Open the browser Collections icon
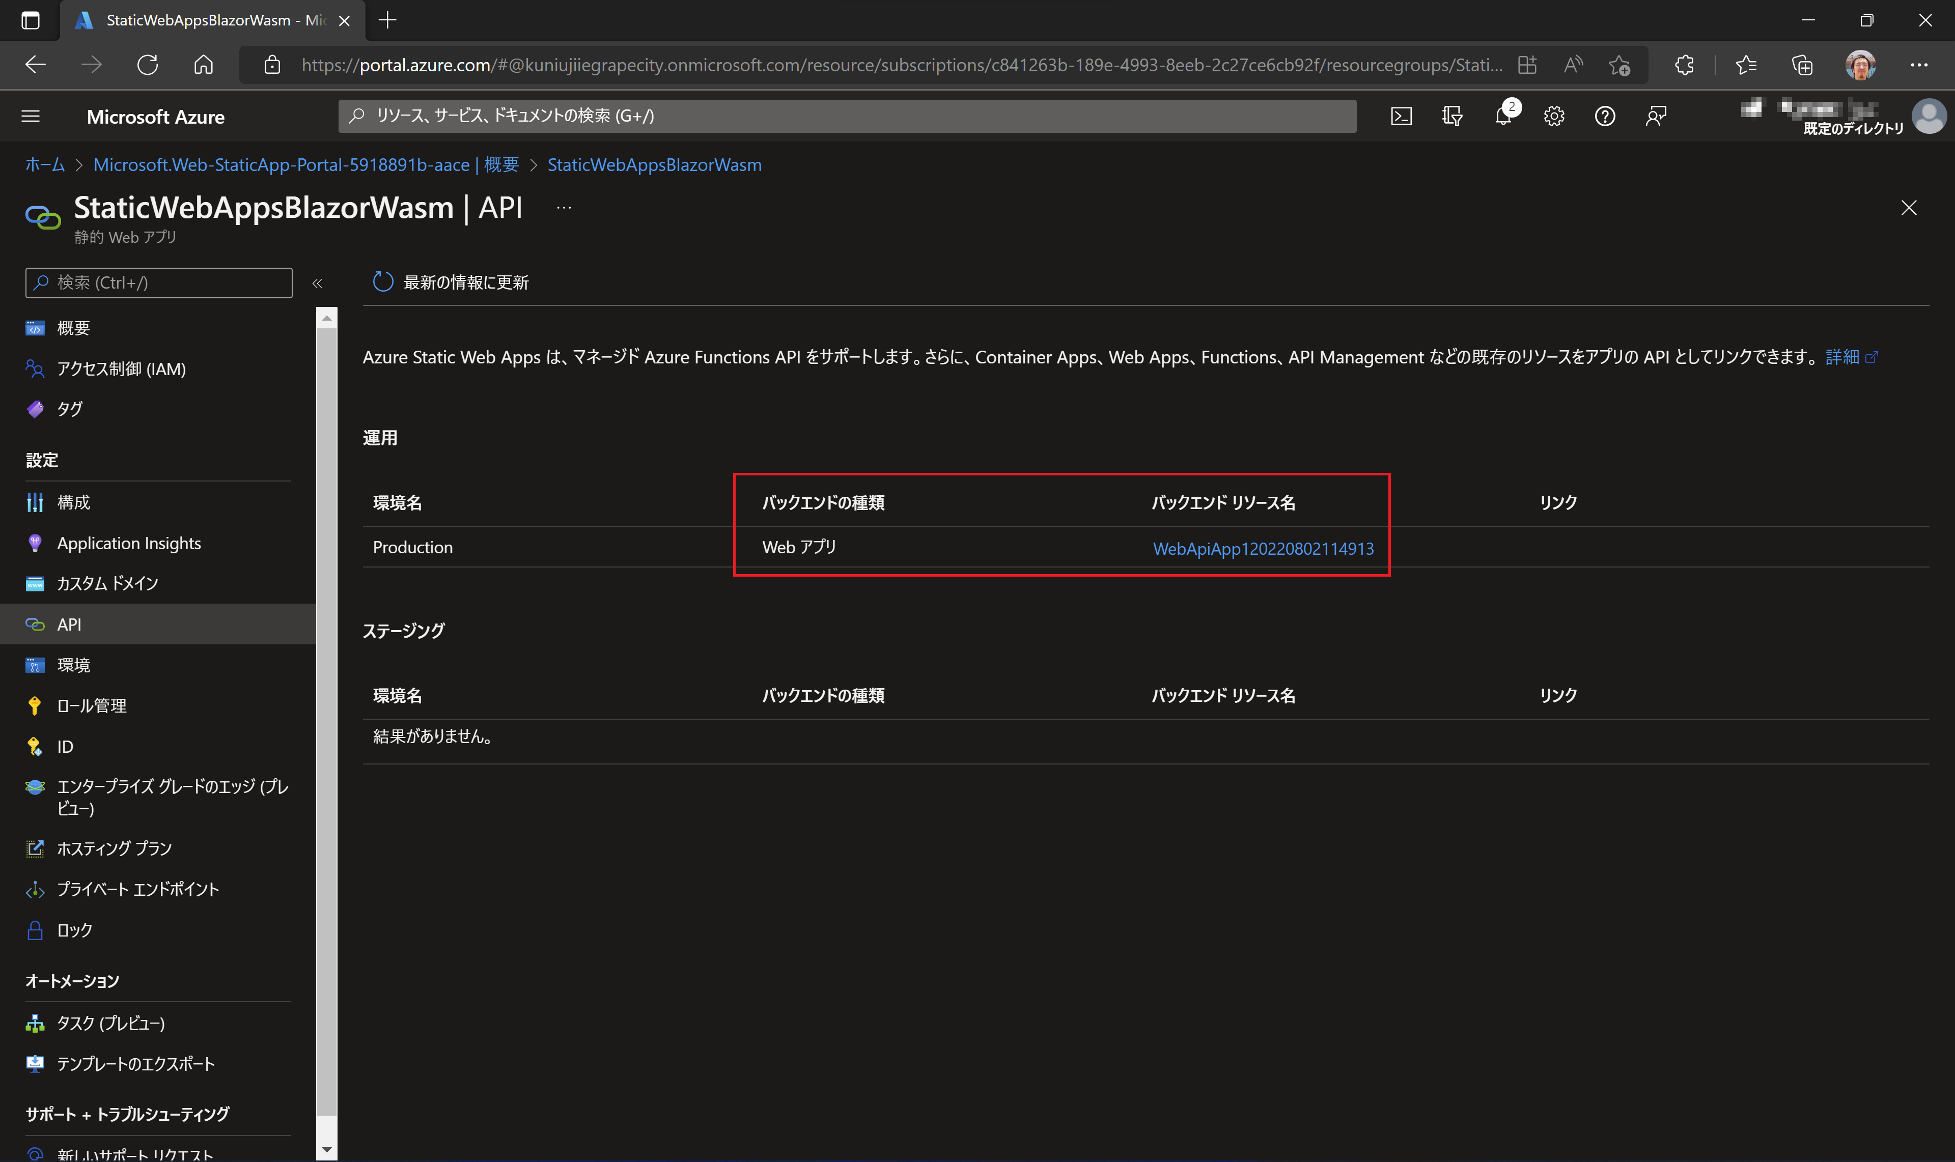The width and height of the screenshot is (1955, 1162). [1802, 64]
